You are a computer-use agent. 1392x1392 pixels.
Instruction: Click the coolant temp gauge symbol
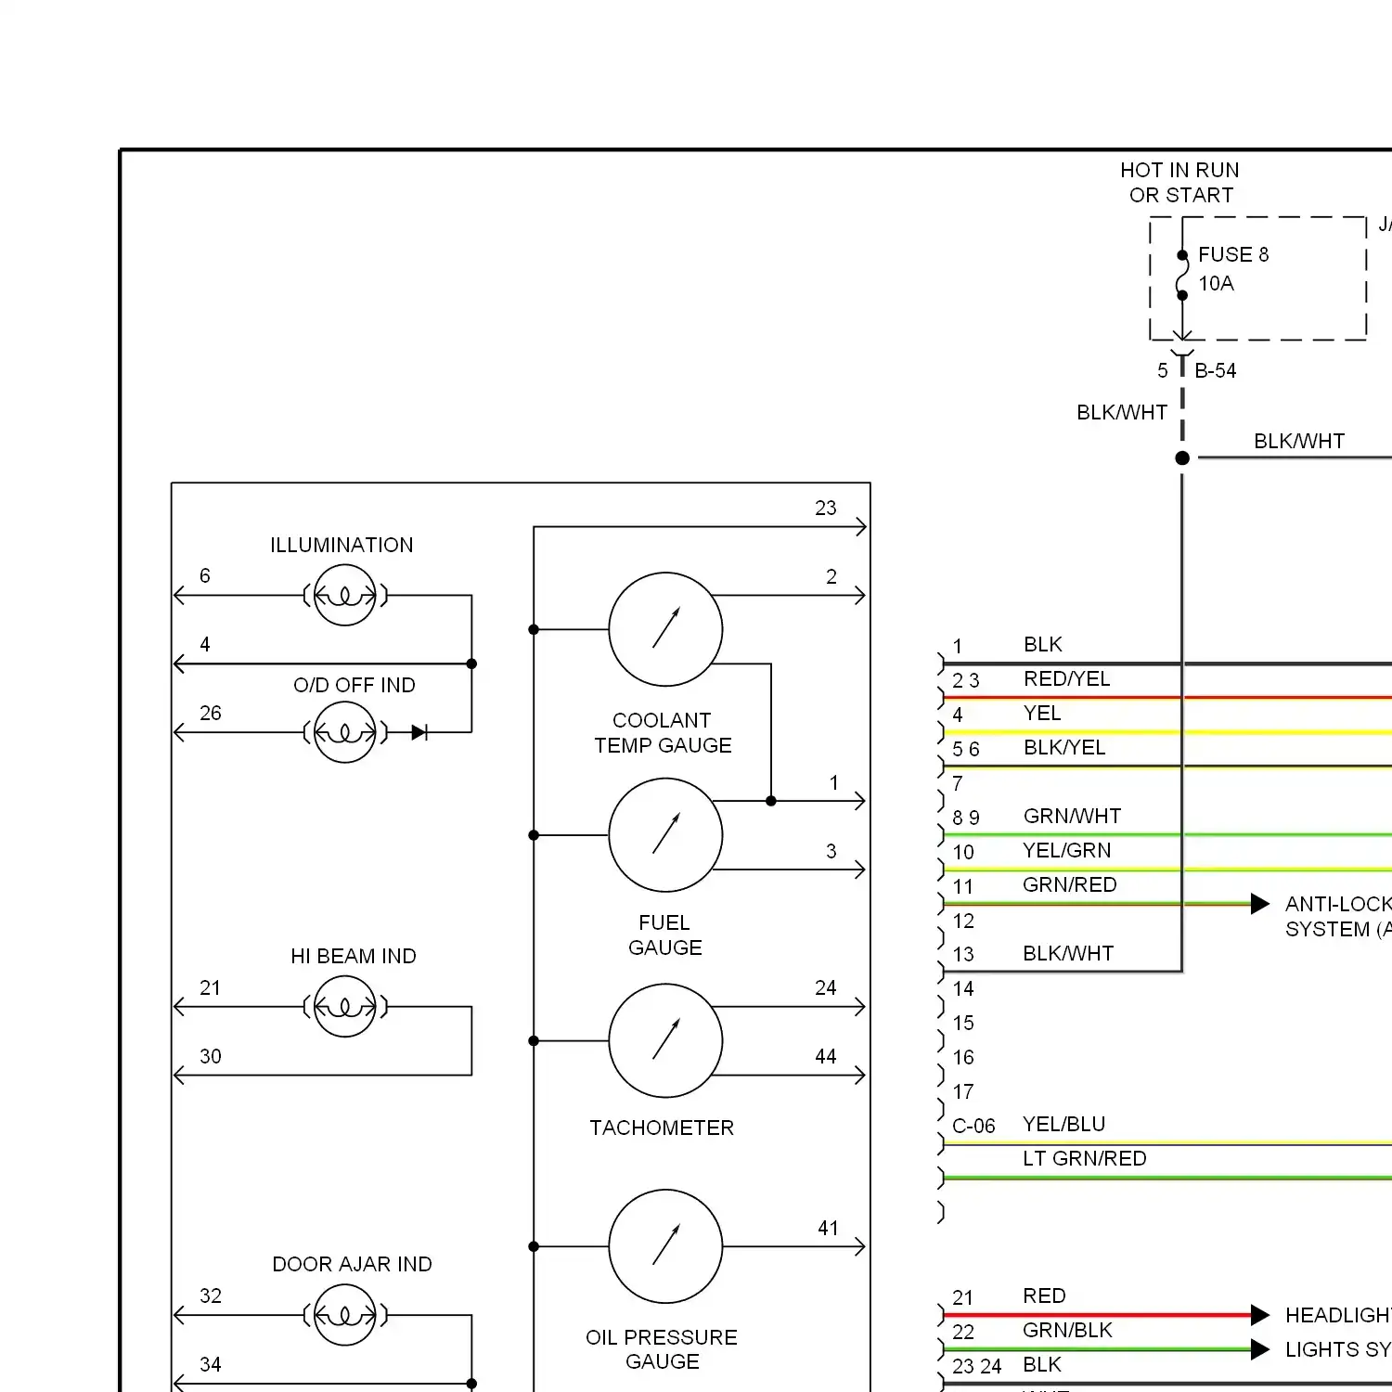coord(665,629)
